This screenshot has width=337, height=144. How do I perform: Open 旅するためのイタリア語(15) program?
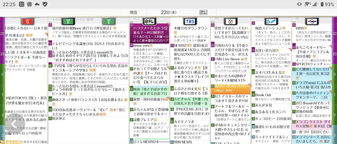89,58
